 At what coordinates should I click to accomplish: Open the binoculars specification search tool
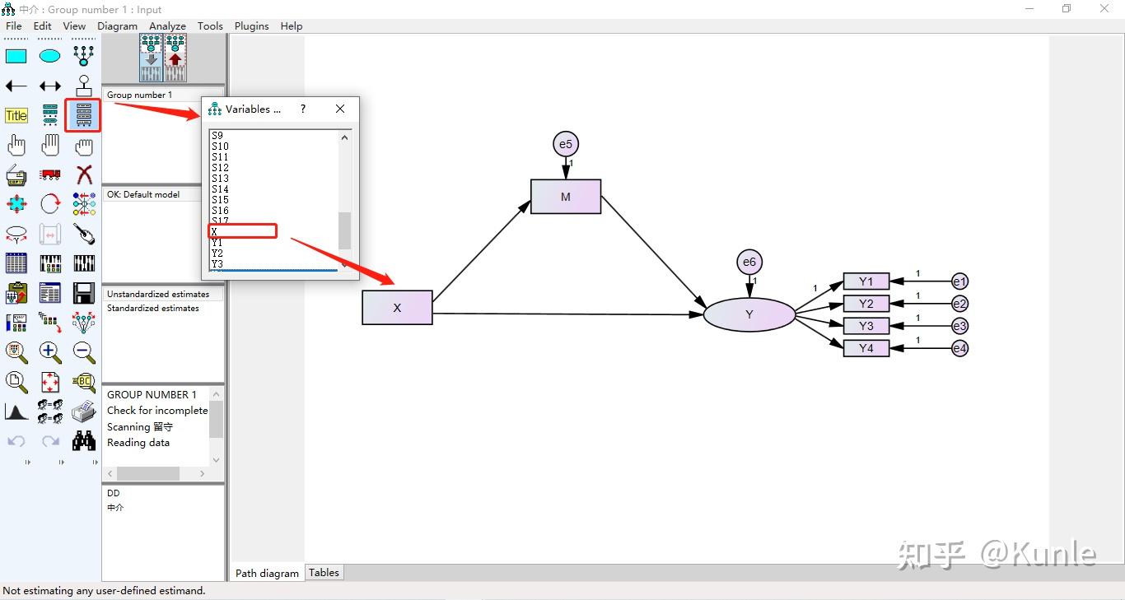pyautogui.click(x=84, y=441)
